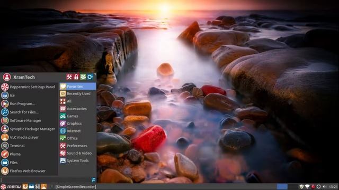Click the blue workspace switcher box
339x190 pixels.
click(x=282, y=186)
